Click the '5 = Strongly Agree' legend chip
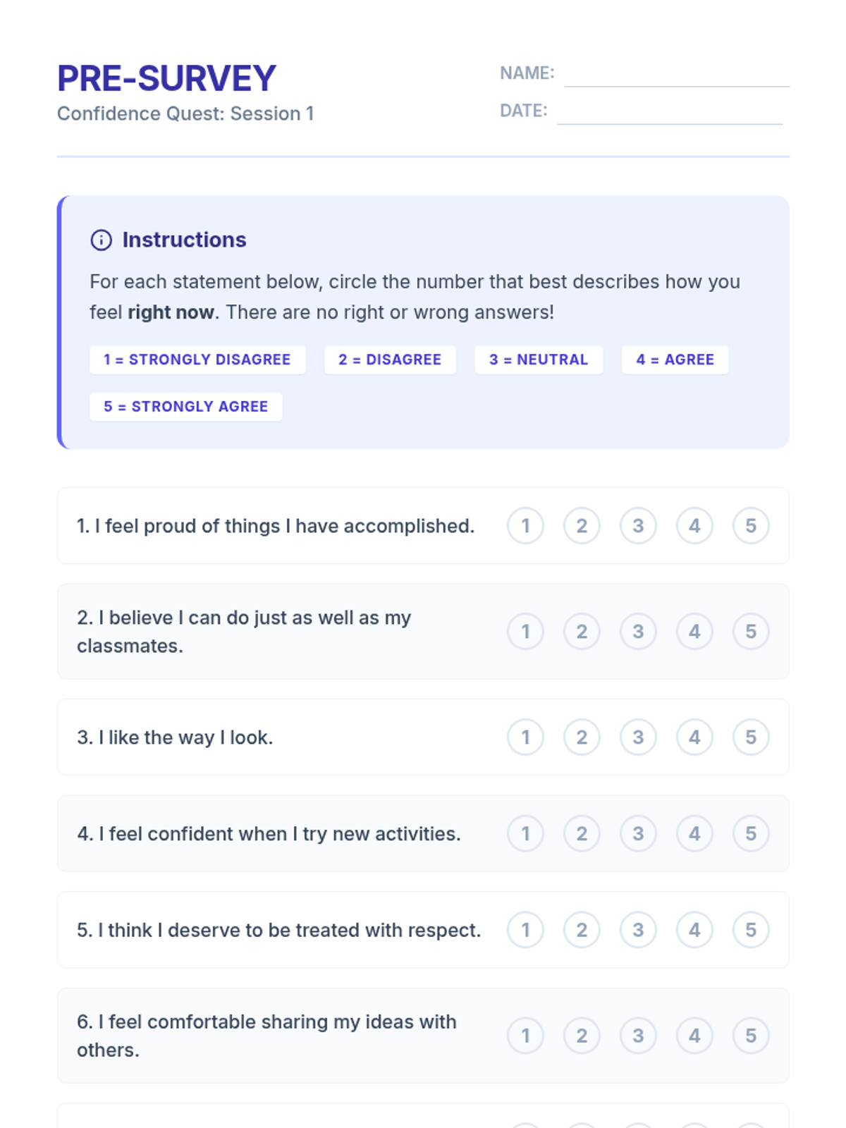The height and width of the screenshot is (1128, 846). pyautogui.click(x=185, y=407)
